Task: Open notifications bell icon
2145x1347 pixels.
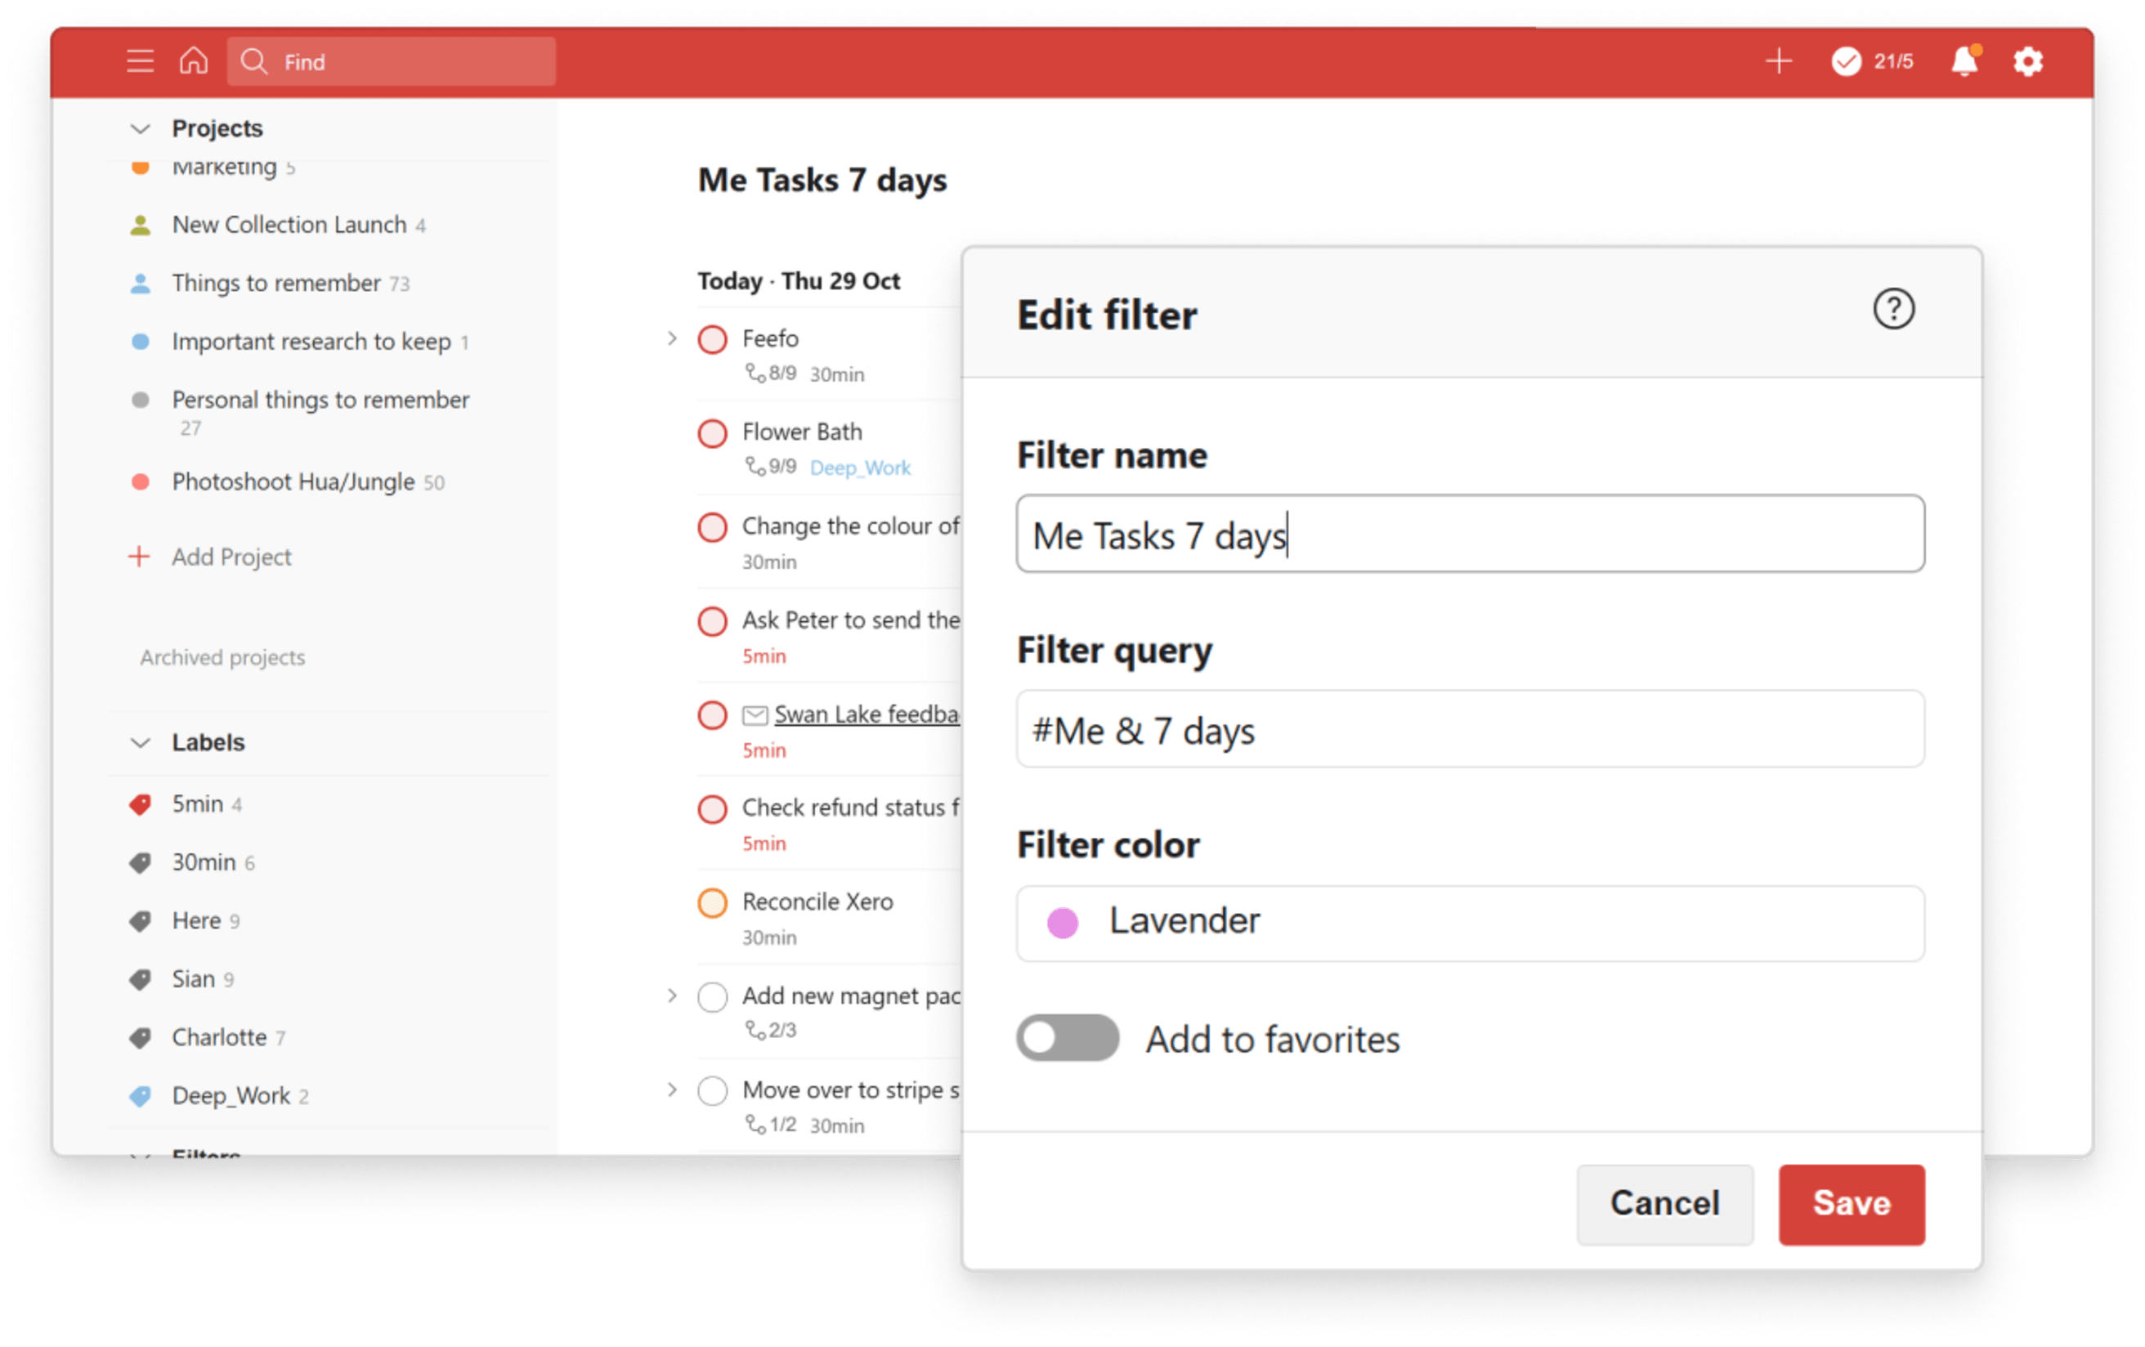Action: click(x=1965, y=60)
